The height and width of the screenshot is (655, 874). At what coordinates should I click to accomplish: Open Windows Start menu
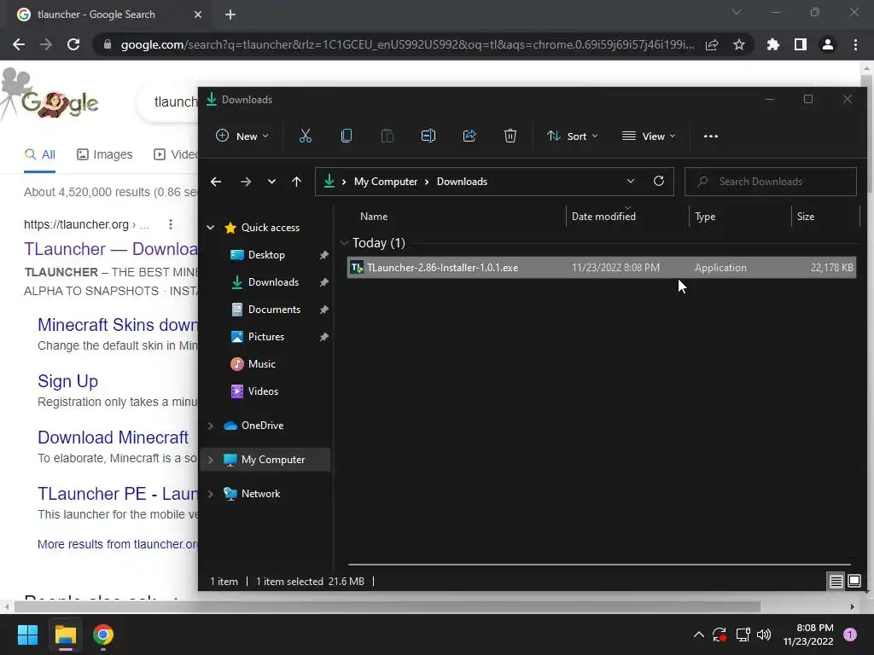[x=27, y=635]
